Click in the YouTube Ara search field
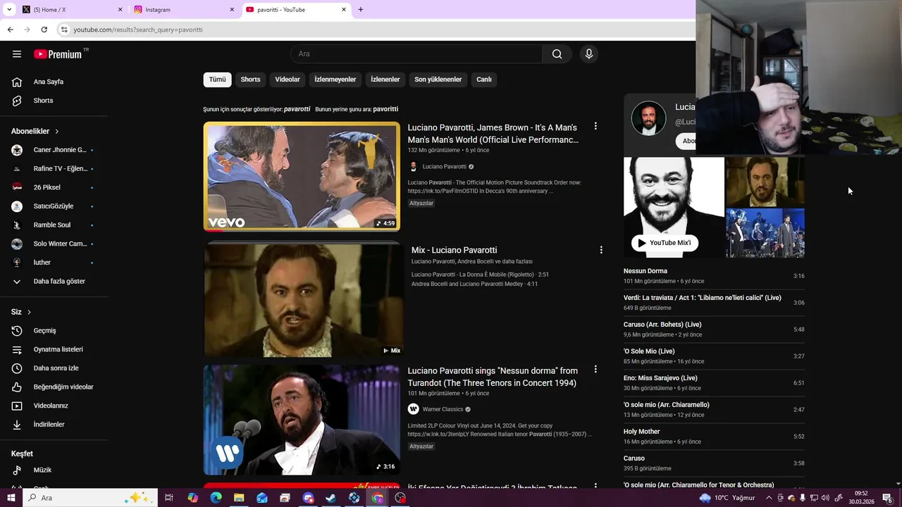Viewport: 902px width, 507px height. 416,54
